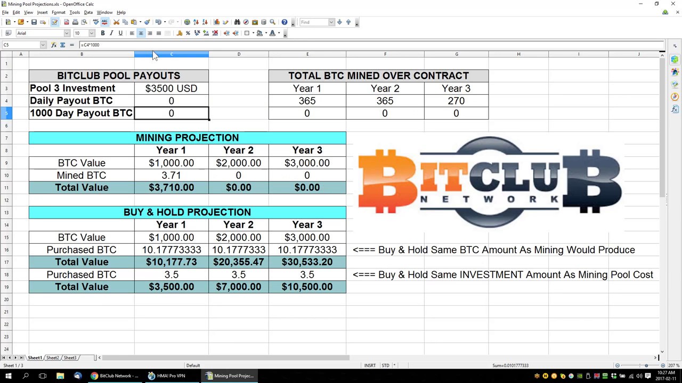Screen dimensions: 682x383
Task: Open the Font Size dropdown showing 10
Action: pyautogui.click(x=92, y=33)
